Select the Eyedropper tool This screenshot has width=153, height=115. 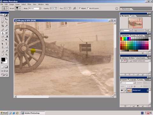tap(6, 51)
